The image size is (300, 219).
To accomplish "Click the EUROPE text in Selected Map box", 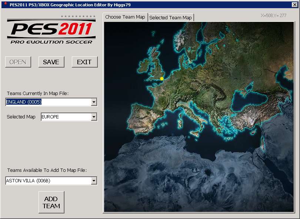I will pyautogui.click(x=66, y=117).
